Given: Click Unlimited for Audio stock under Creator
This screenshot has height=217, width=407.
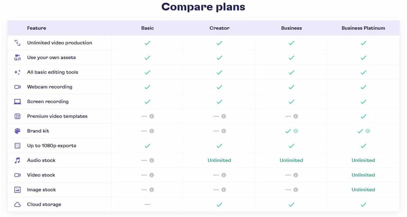Looking at the screenshot, I should point(219,160).
